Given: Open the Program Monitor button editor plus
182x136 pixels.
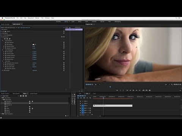Looking at the screenshot, I should (180, 90).
